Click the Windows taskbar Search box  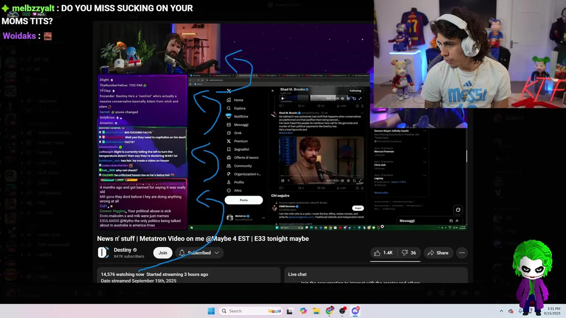click(251, 311)
